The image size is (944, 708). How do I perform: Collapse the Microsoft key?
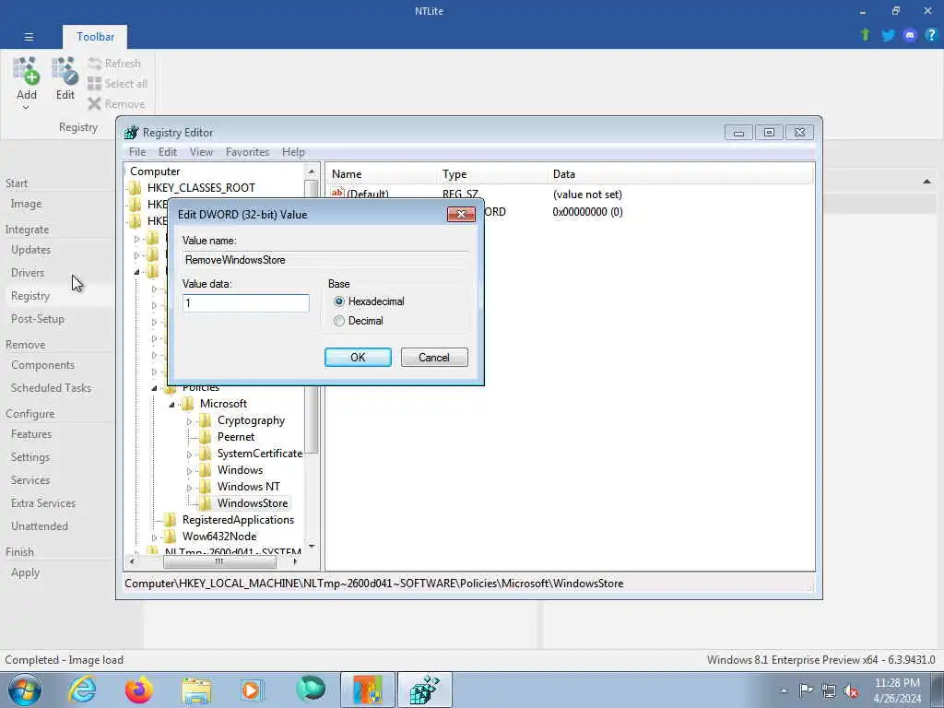[171, 405]
